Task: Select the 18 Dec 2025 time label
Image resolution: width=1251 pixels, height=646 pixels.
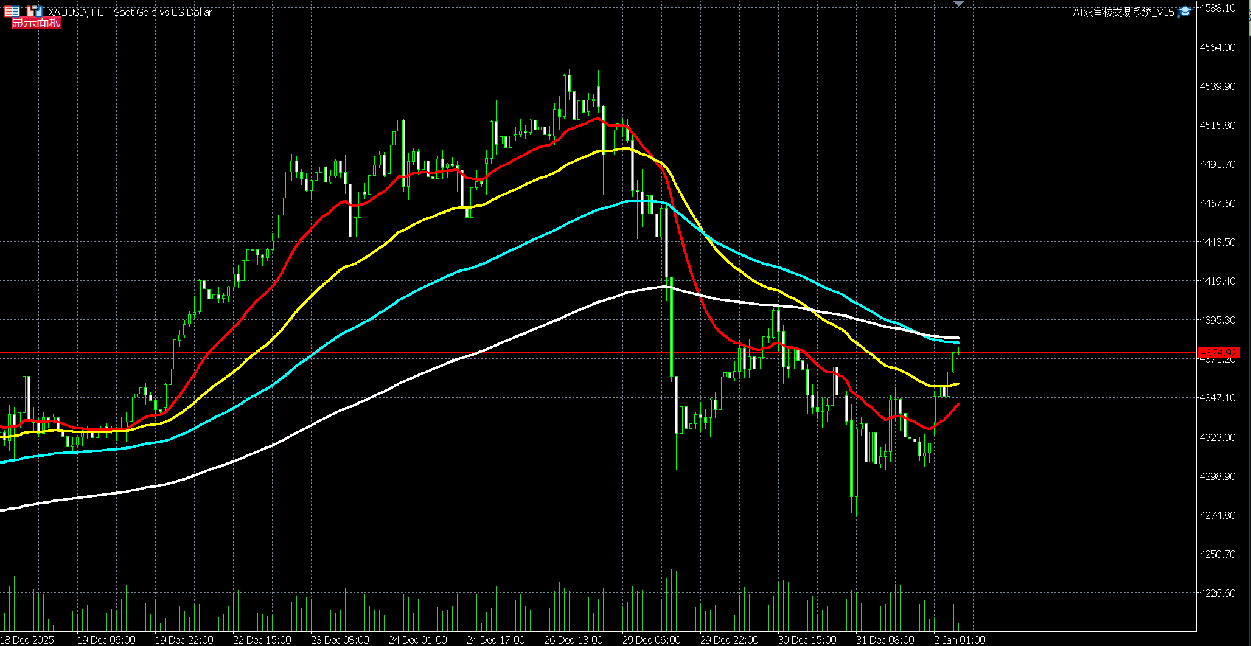Action: pyautogui.click(x=27, y=640)
